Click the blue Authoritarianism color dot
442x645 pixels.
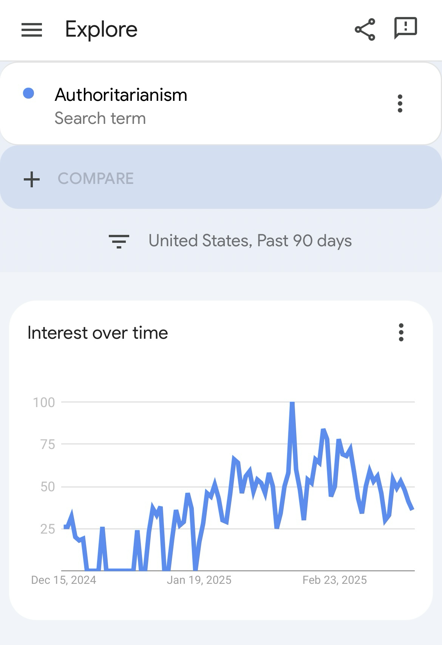[29, 93]
